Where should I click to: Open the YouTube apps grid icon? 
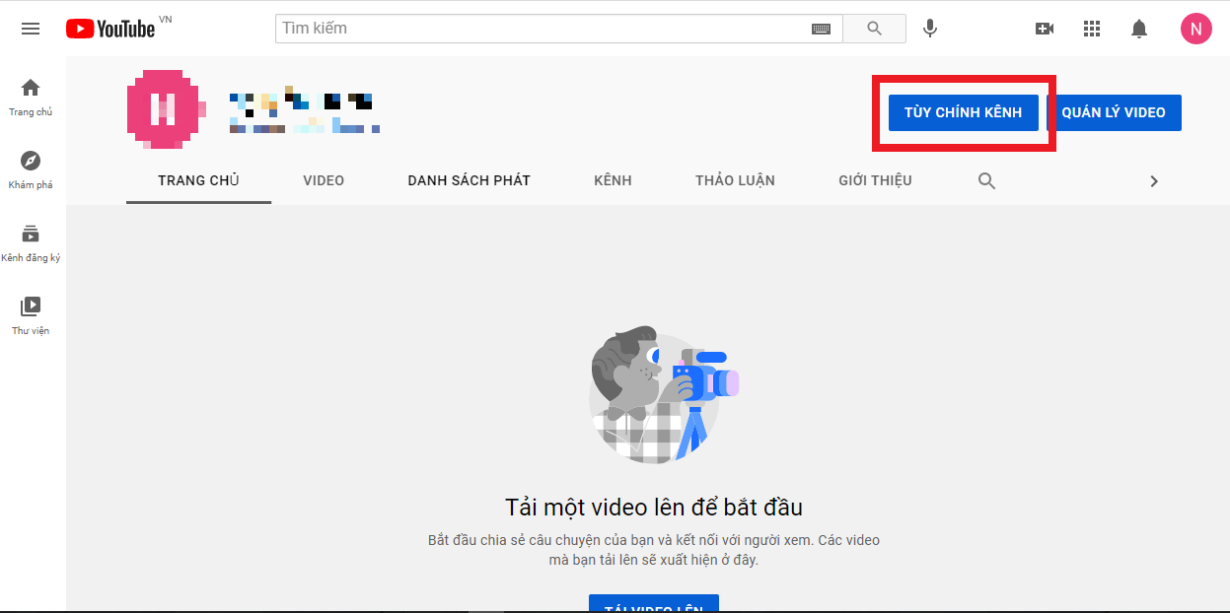tap(1092, 29)
